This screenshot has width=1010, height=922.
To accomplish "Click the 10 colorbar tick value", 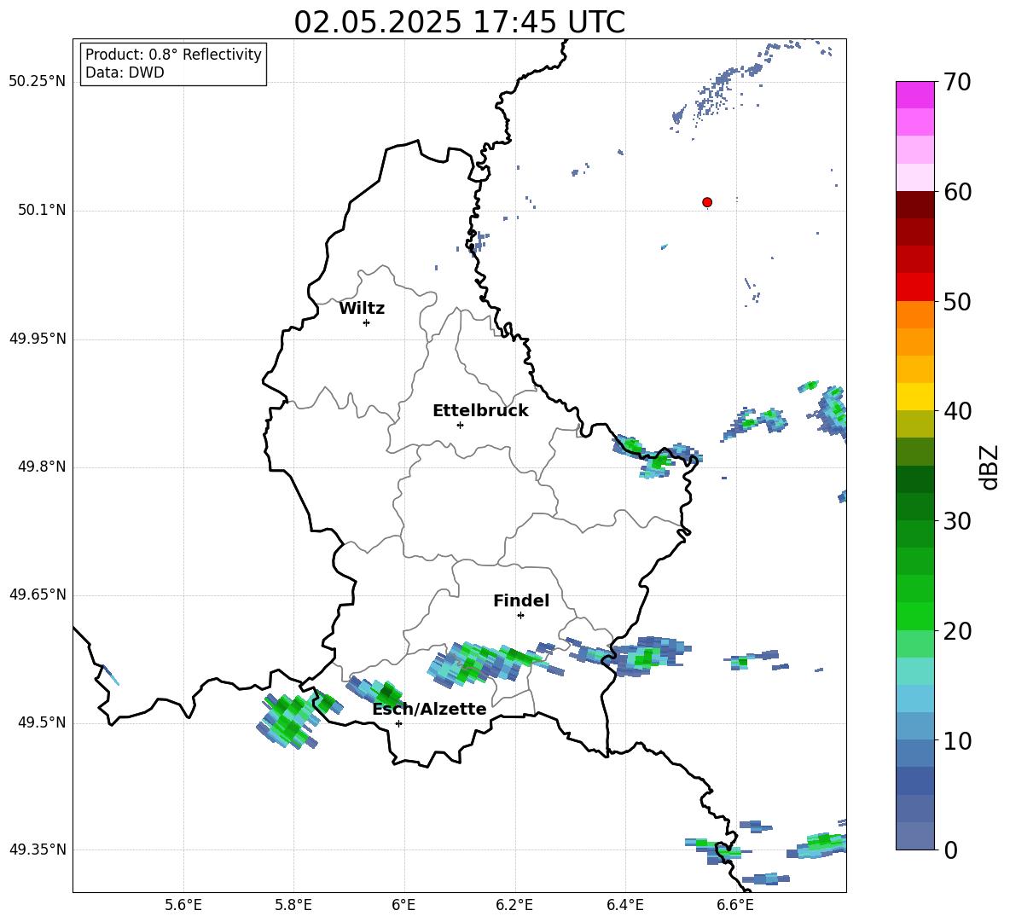I will point(957,740).
